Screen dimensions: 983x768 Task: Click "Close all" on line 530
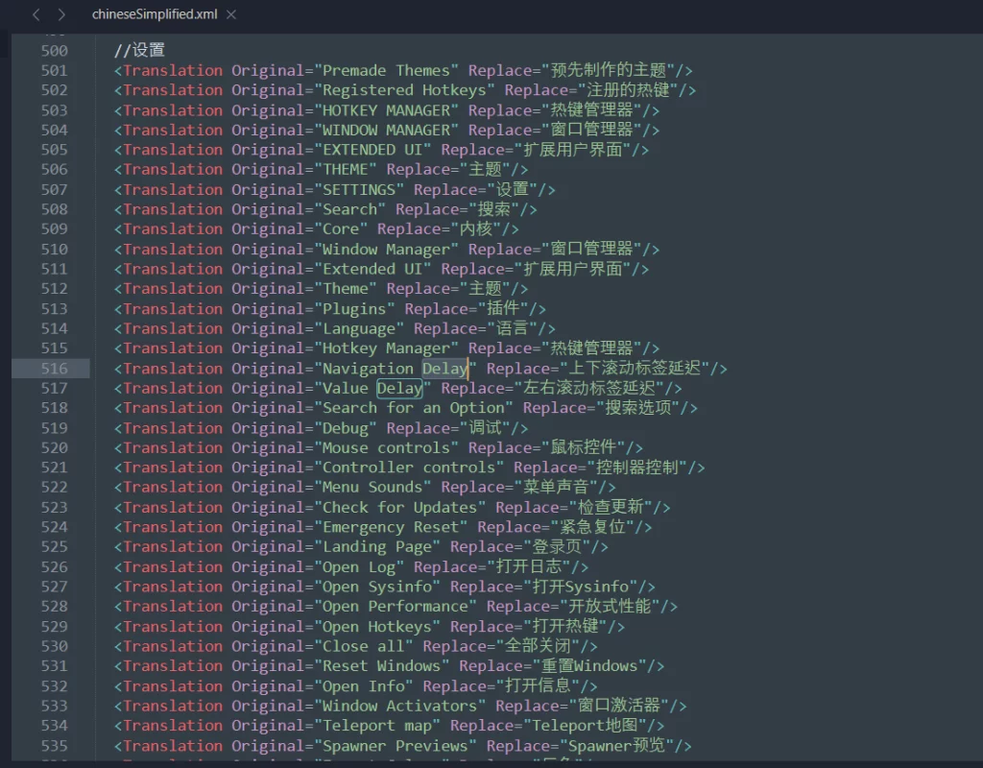(364, 646)
